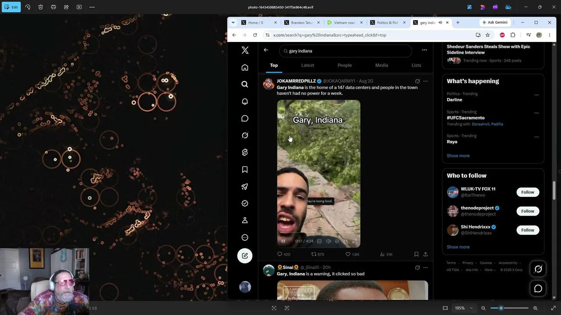Follow thenodeproject account
This screenshot has height=315, width=561.
tap(528, 211)
